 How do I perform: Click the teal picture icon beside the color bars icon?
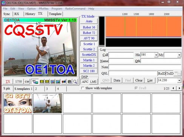point(58,82)
